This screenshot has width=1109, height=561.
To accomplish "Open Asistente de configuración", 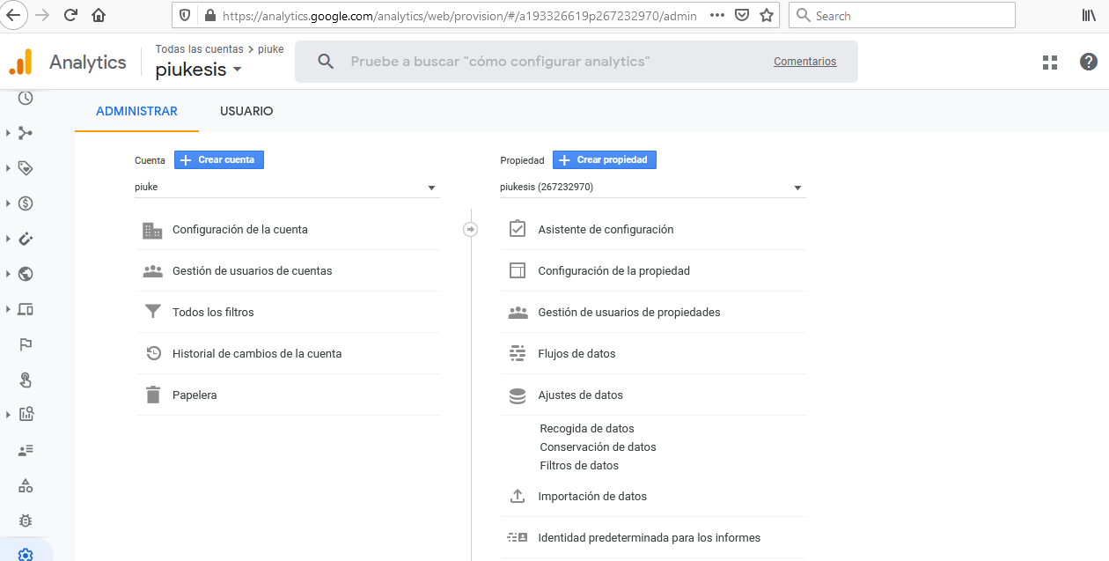I will click(653, 229).
